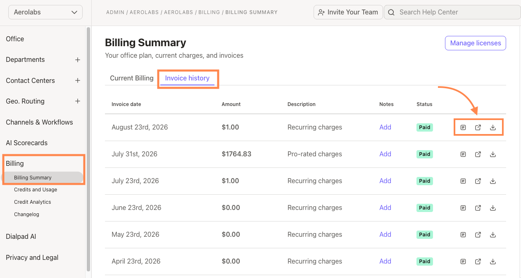Open May 23rd invoice in new tab

click(478, 235)
